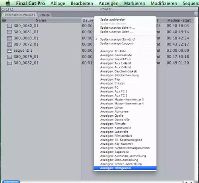Click the Name column header
The width and height of the screenshot is (199, 183).
tap(41, 20)
